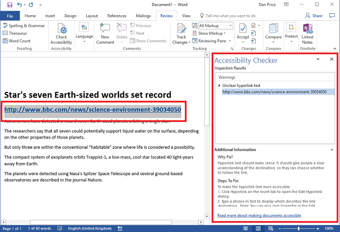The height and width of the screenshot is (232, 340).
Task: Click Previous Change icon in Changes group
Action: (254, 33)
